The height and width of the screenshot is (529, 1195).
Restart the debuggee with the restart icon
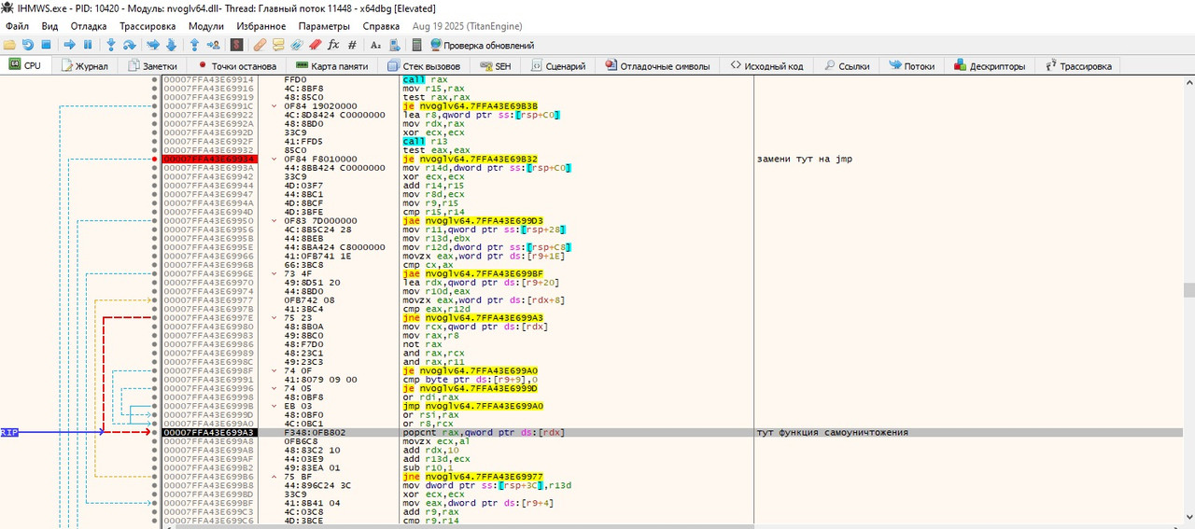click(x=27, y=45)
